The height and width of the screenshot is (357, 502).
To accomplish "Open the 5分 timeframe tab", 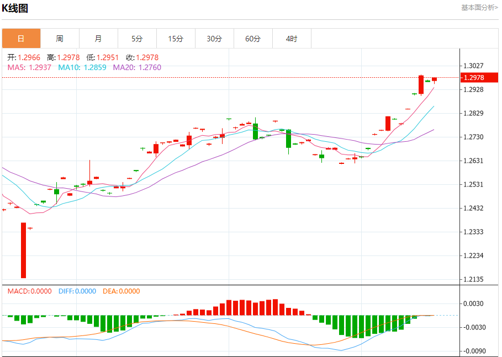I will 138,39.
